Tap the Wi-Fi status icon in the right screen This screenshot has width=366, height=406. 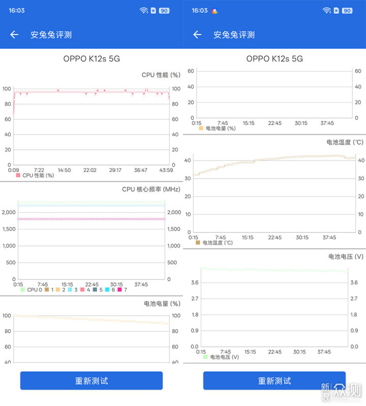[326, 11]
